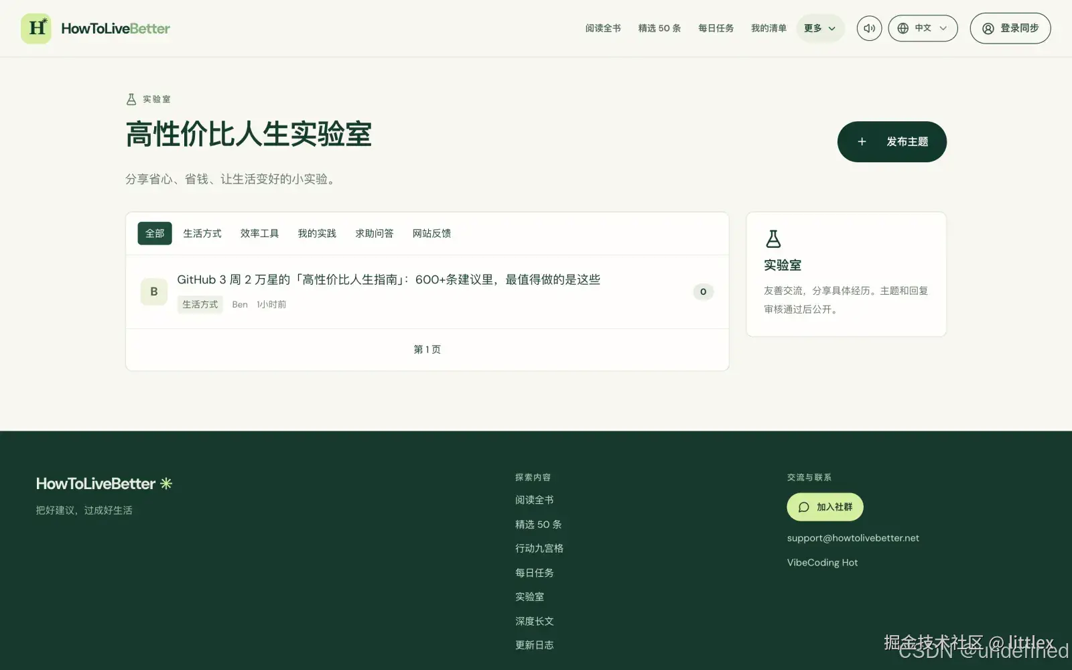Image resolution: width=1072 pixels, height=670 pixels.
Task: Switch to the 我的实践 tab
Action: [317, 233]
